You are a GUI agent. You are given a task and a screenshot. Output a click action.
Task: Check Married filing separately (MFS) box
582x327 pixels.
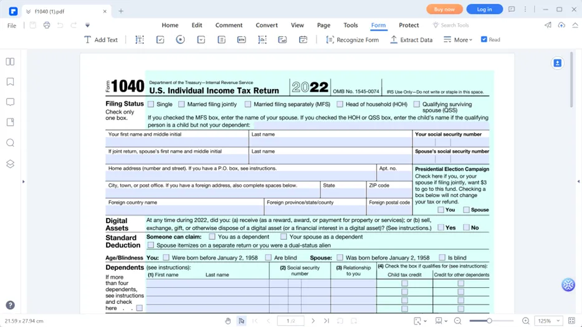tap(247, 104)
